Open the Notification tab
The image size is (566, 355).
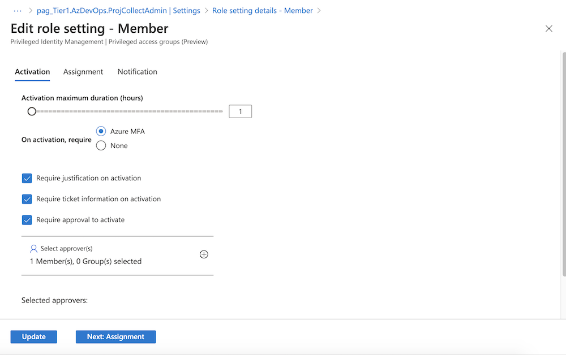138,72
